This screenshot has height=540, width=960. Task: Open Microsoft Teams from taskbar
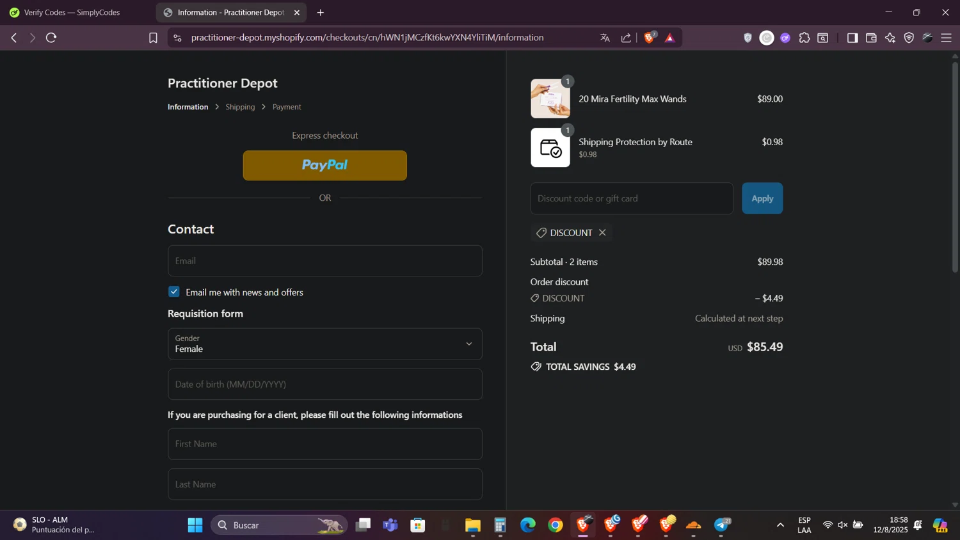390,525
